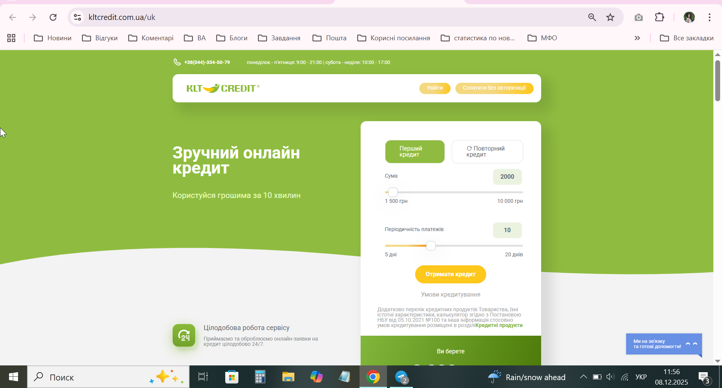Screen dimensions: 722x388
Task: Call the +38(044)-334-50-79 phone link
Action: click(207, 62)
